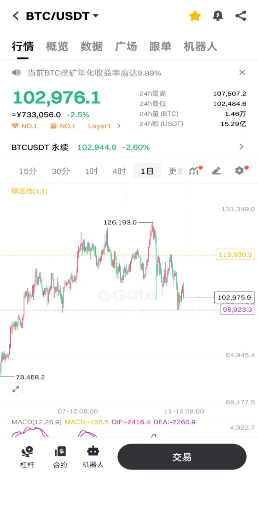Tap the back arrow icon
The height and width of the screenshot is (505, 258).
[15, 16]
